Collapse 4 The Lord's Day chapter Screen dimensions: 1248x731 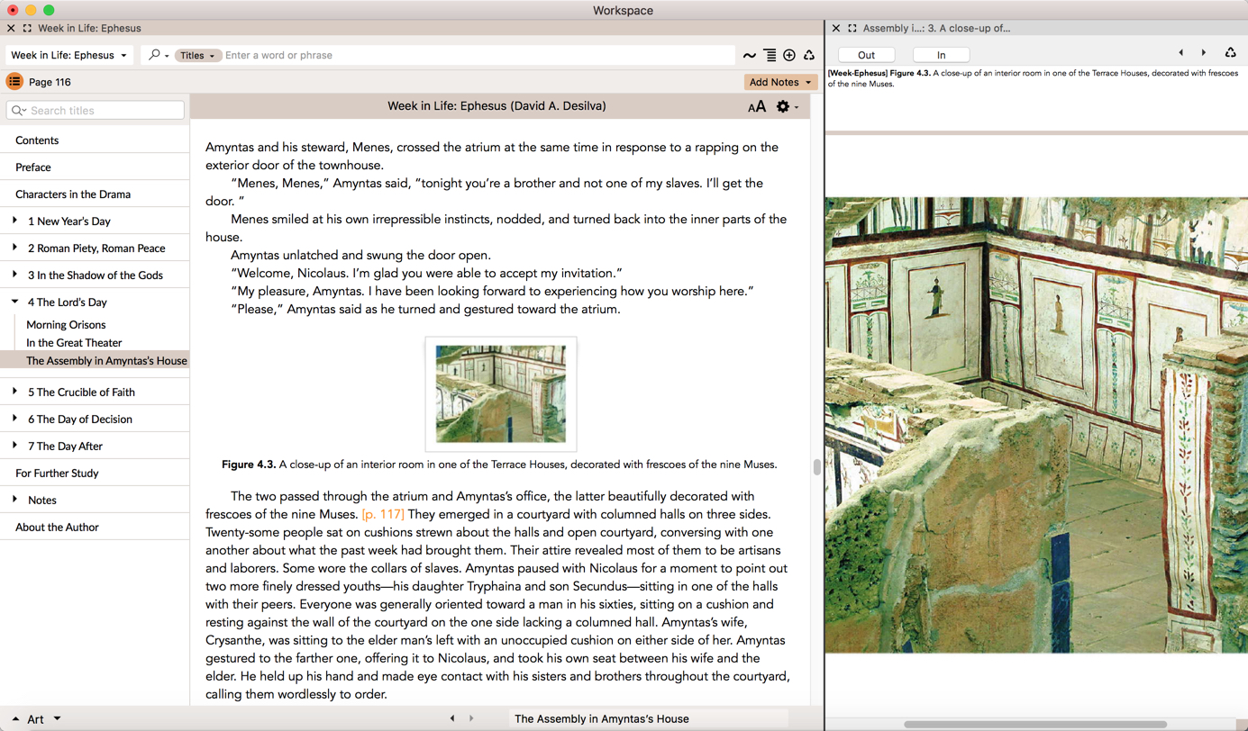(x=15, y=302)
